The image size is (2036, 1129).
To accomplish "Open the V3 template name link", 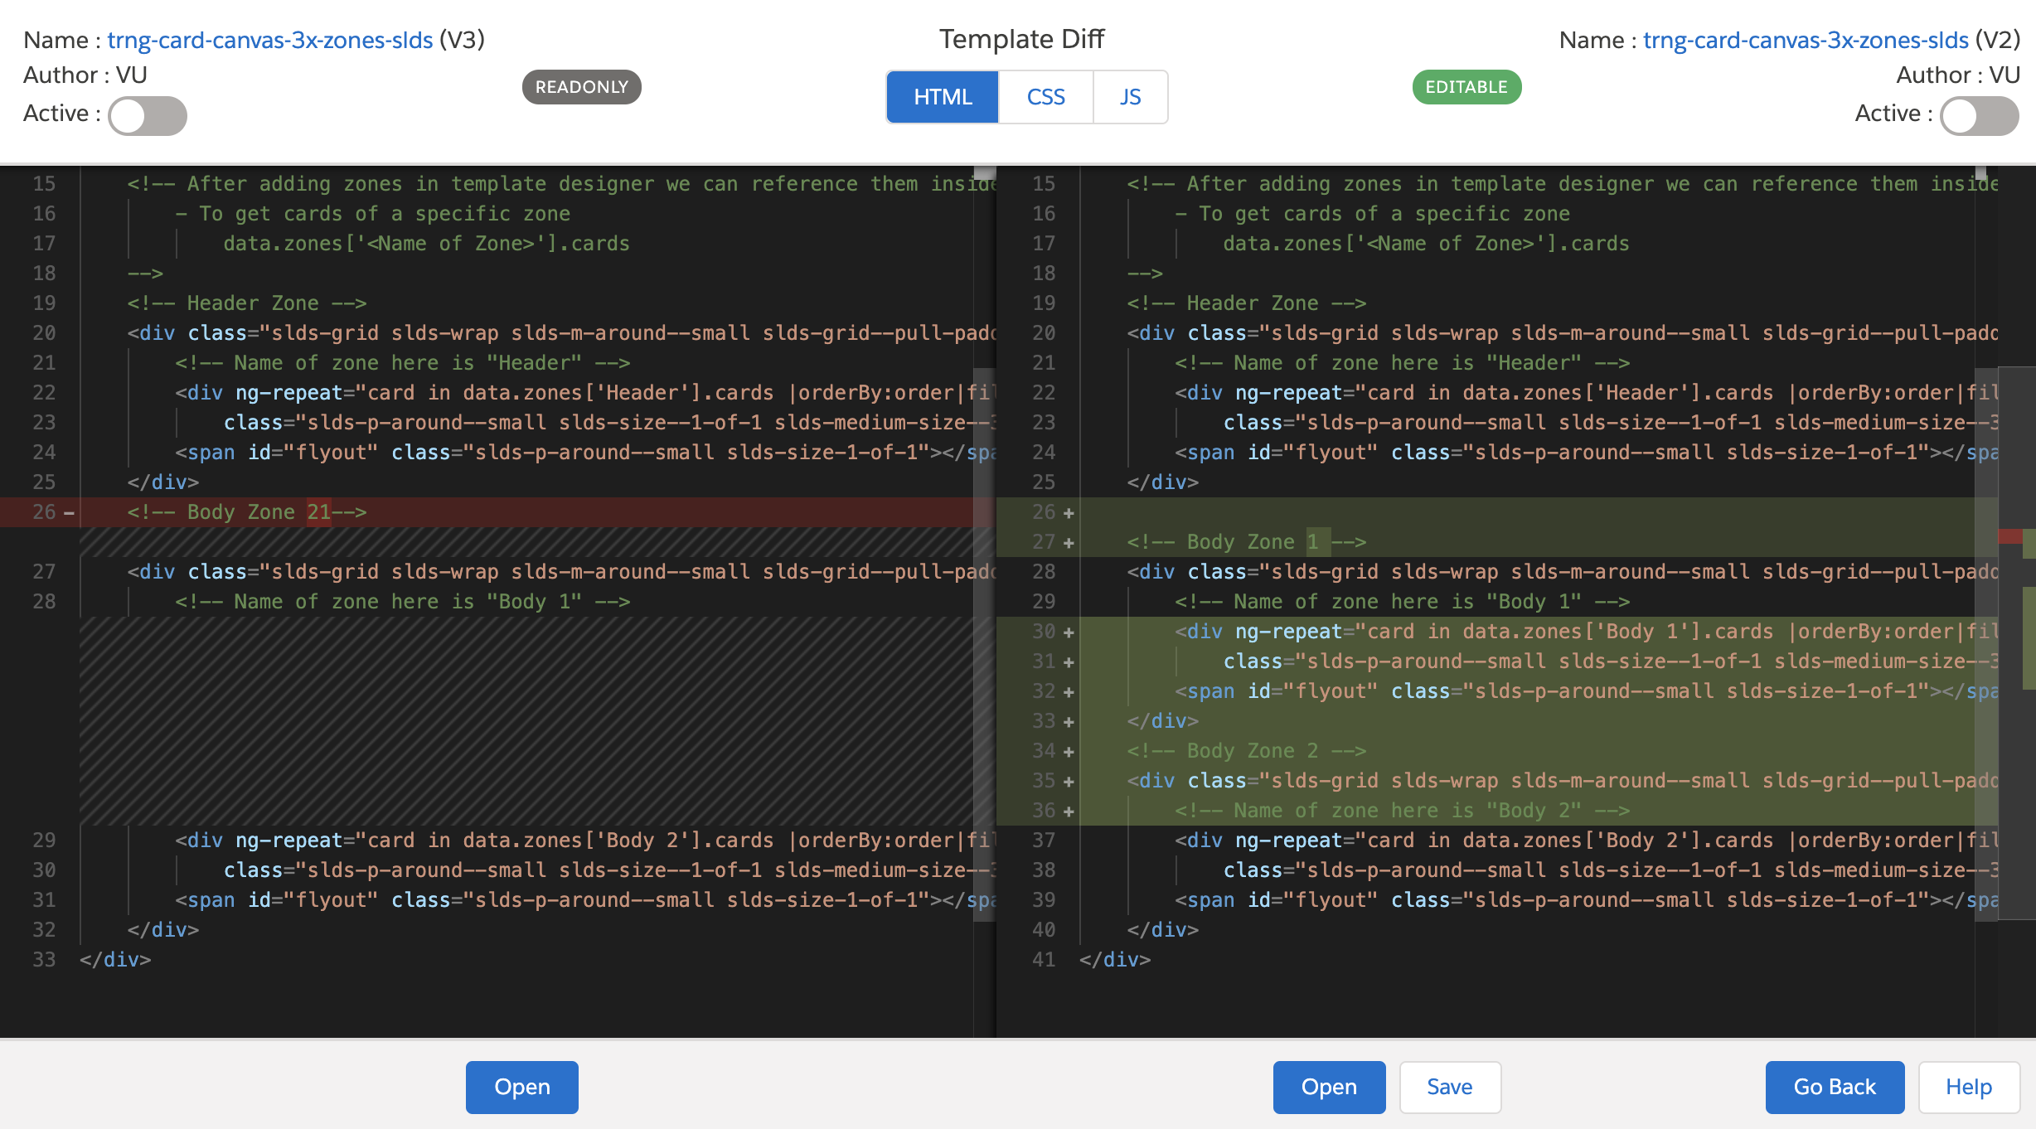I will [270, 40].
